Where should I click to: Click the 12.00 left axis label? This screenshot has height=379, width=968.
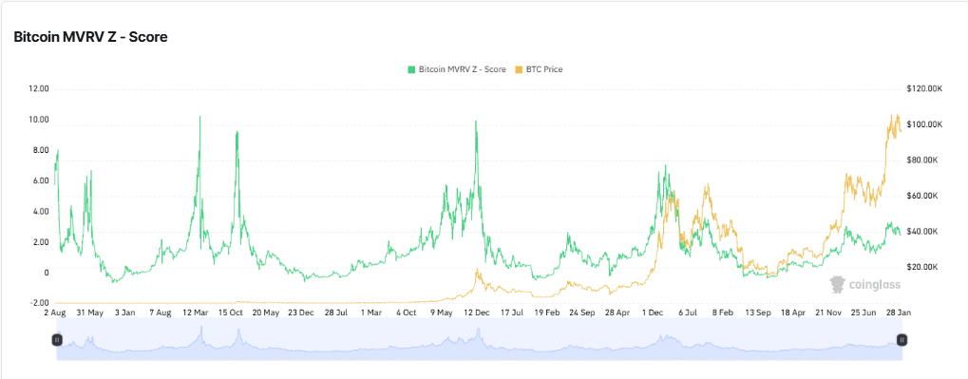[x=38, y=89]
